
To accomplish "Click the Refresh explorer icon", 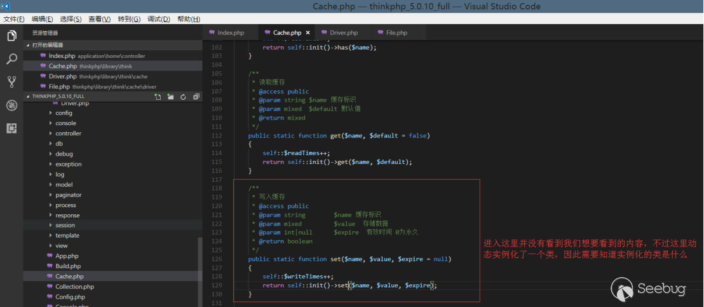I will (183, 97).
